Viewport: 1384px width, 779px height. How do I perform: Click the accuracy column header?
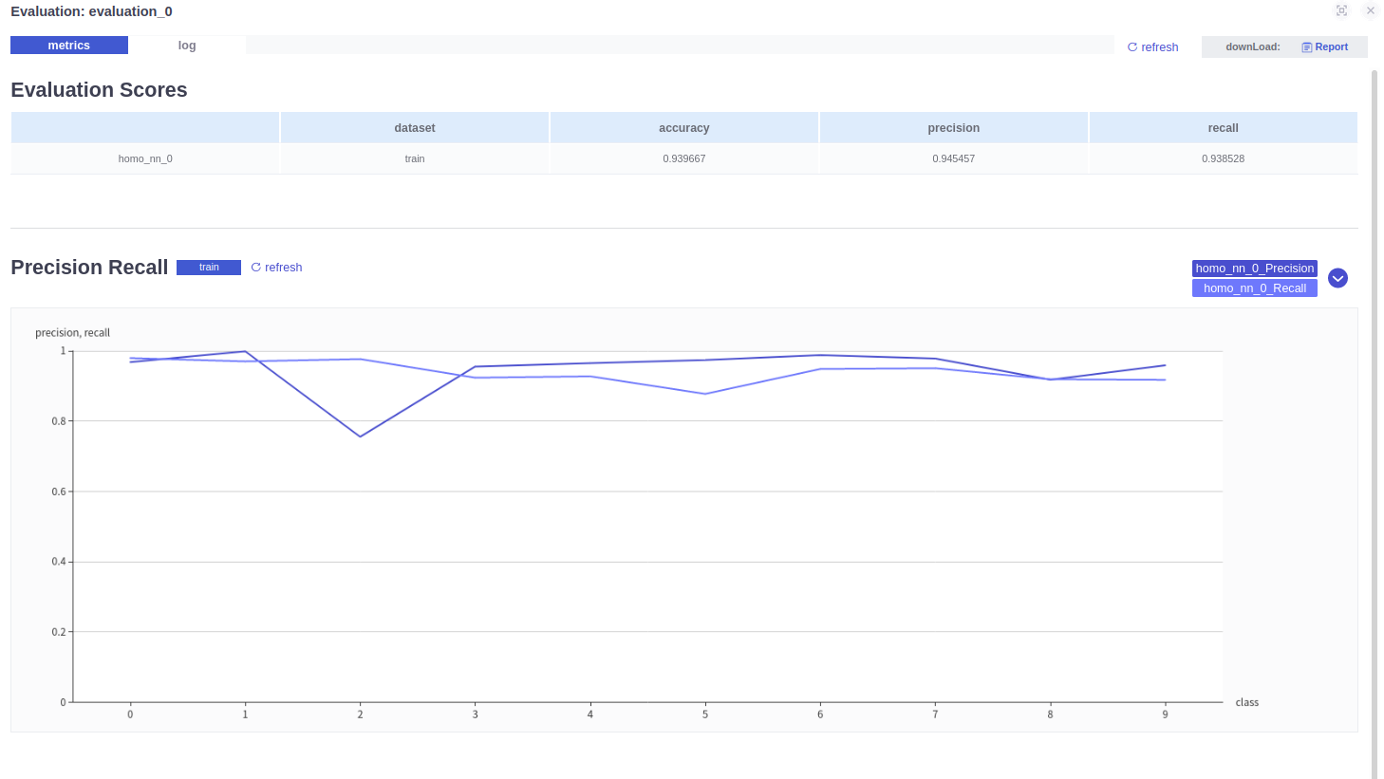pyautogui.click(x=684, y=128)
